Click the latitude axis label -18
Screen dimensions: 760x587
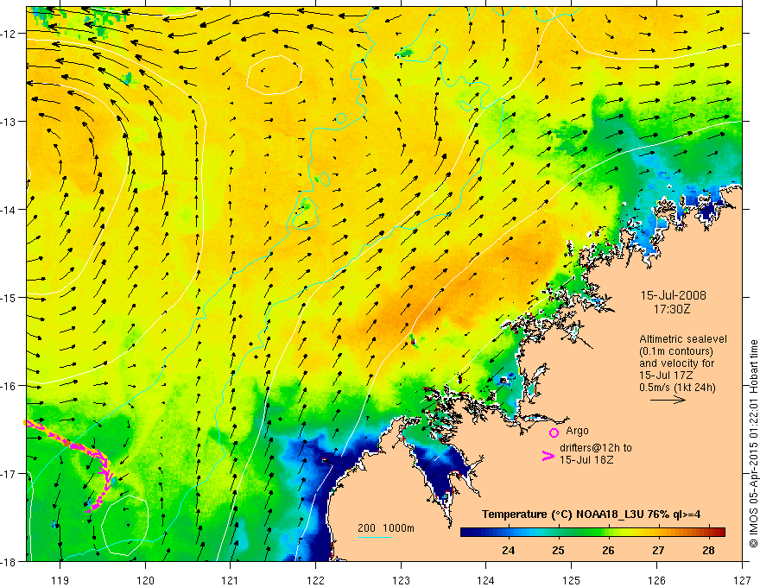(x=10, y=561)
